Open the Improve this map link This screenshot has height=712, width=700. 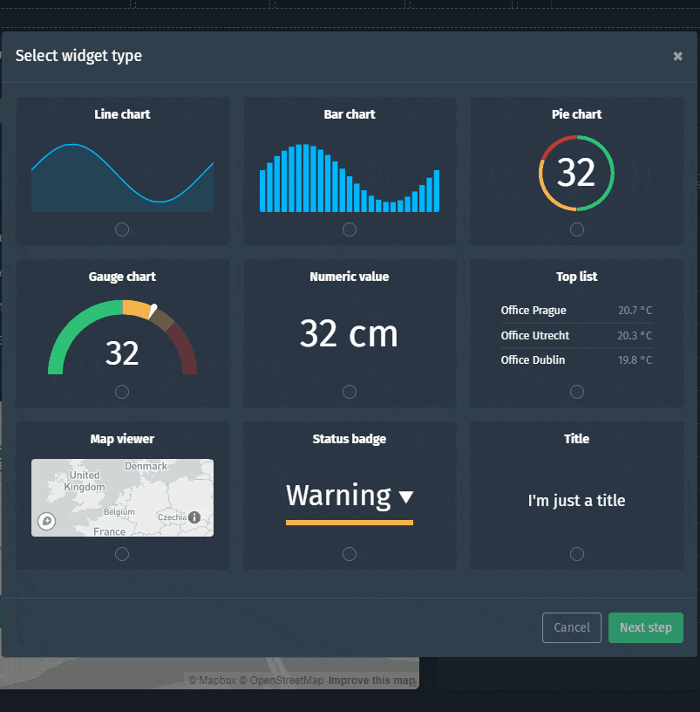pyautogui.click(x=371, y=681)
